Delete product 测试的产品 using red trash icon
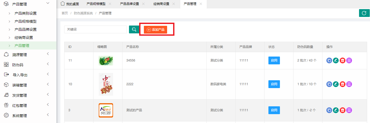Screen dimensions: 370x123 [x=343, y=110]
